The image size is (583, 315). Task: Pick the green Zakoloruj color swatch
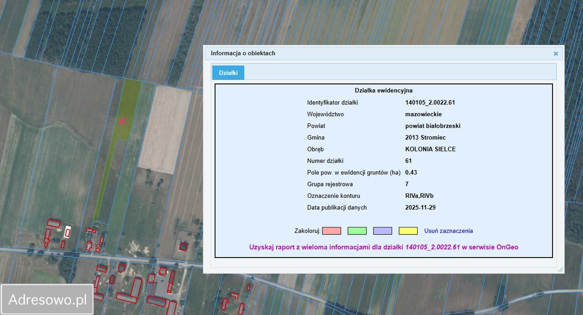357,231
